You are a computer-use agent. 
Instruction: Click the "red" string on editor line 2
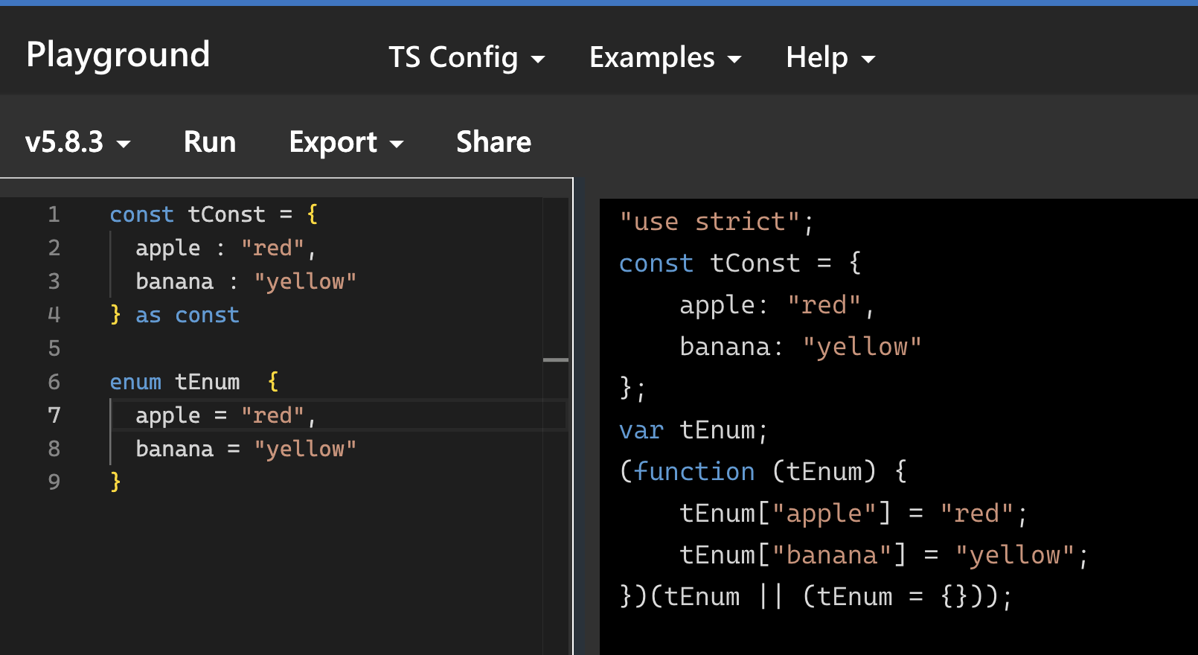[272, 248]
